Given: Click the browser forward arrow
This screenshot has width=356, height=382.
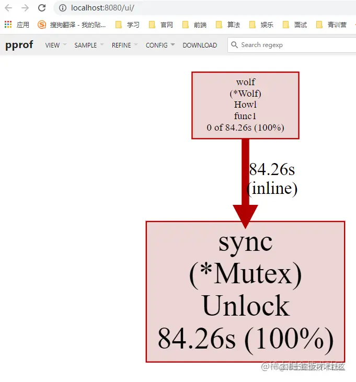Looking at the screenshot, I should (x=25, y=8).
